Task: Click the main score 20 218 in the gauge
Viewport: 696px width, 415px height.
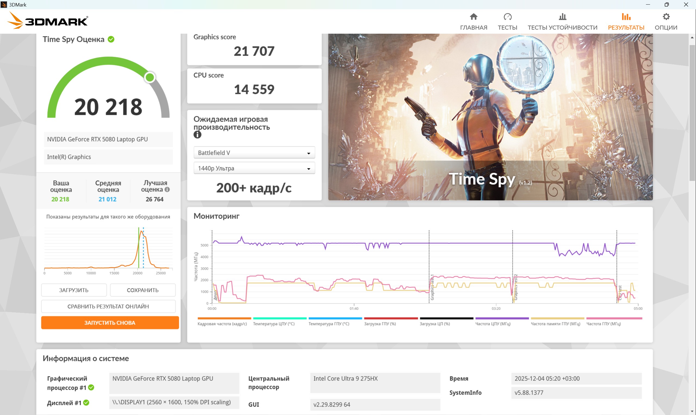Action: click(108, 107)
